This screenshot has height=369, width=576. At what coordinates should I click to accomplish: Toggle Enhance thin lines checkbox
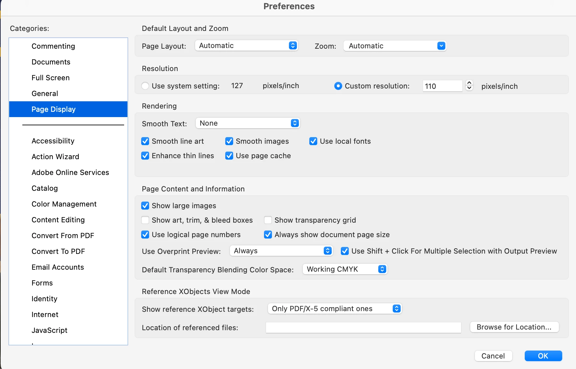click(x=145, y=156)
